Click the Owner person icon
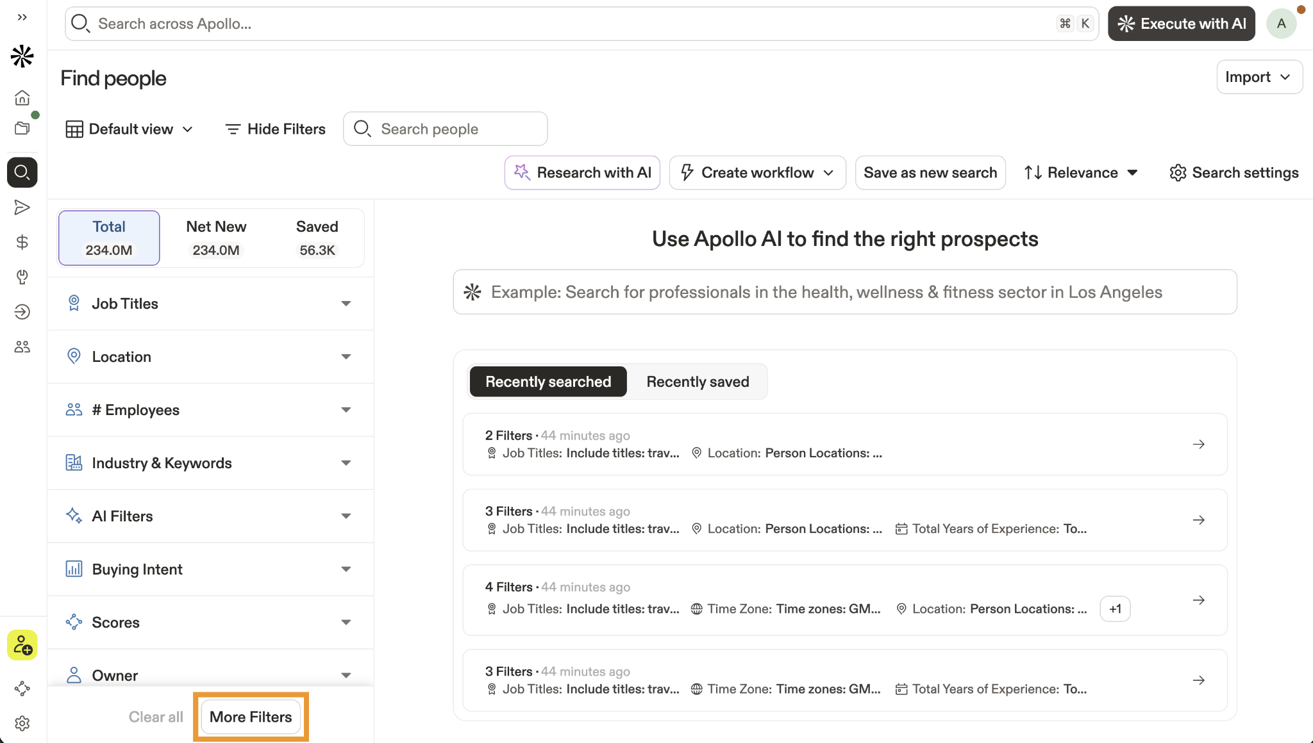The width and height of the screenshot is (1313, 743). pos(74,675)
